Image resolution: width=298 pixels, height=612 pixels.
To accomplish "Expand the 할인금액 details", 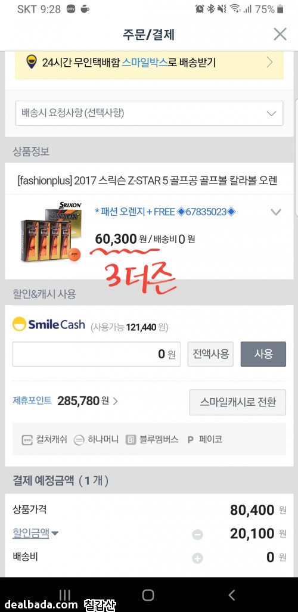I will 35,533.
